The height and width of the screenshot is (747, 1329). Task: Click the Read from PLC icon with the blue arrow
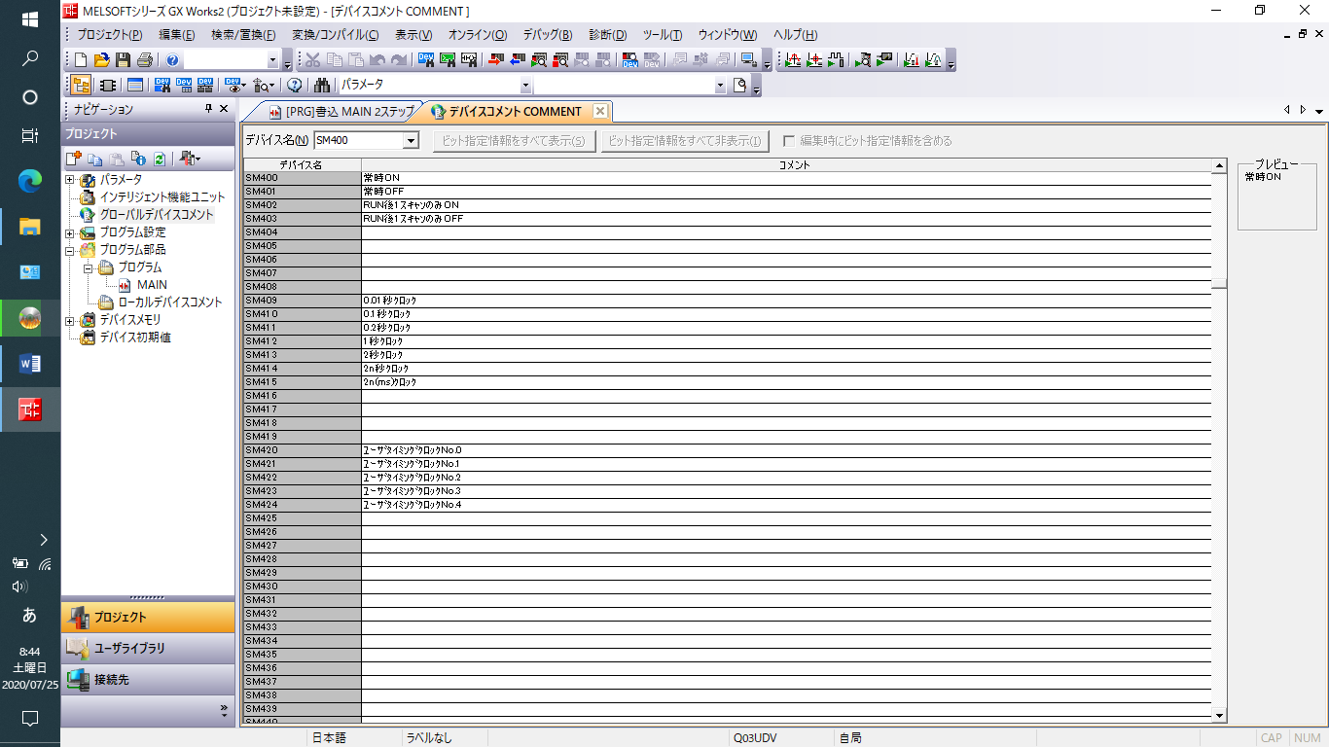point(517,60)
